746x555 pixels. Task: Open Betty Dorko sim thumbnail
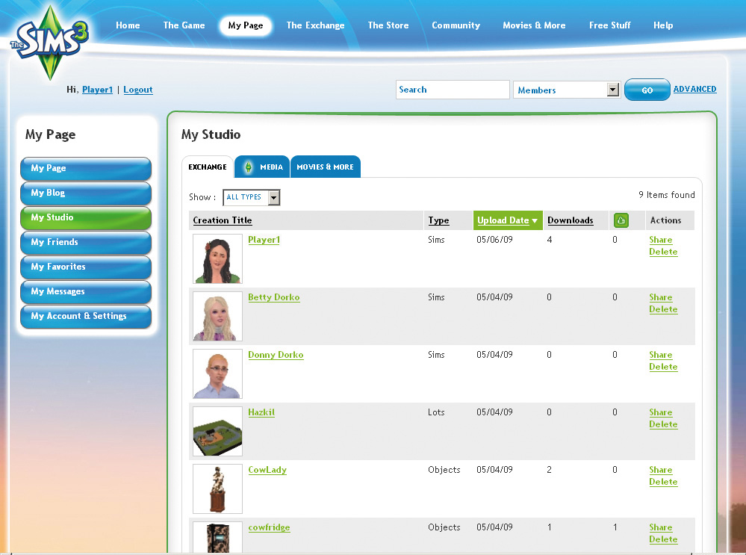point(217,317)
